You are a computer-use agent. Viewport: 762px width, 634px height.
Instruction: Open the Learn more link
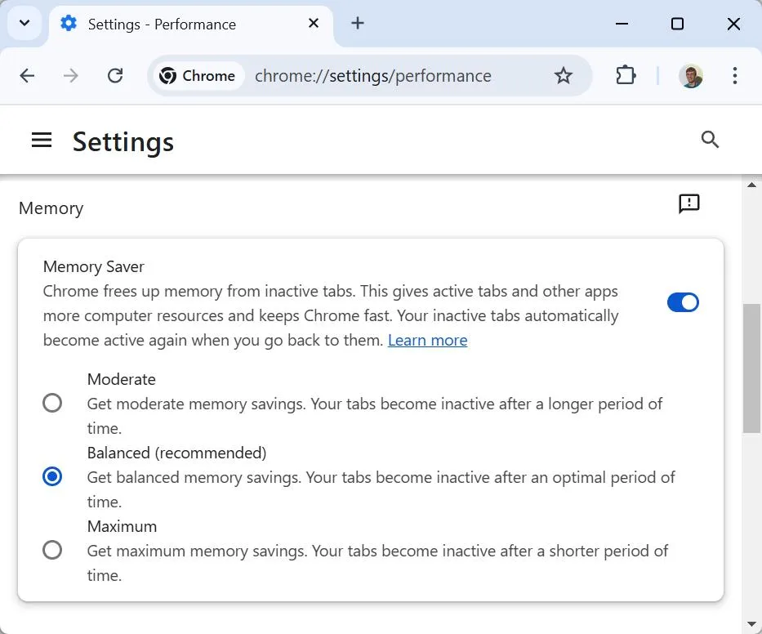tap(428, 341)
